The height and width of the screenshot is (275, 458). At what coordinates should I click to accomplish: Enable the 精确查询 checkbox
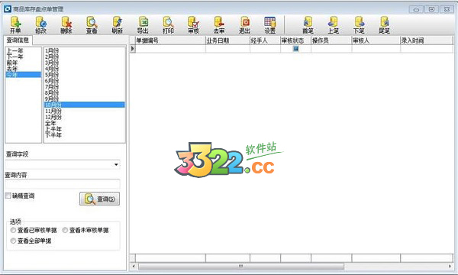[x=8, y=196]
